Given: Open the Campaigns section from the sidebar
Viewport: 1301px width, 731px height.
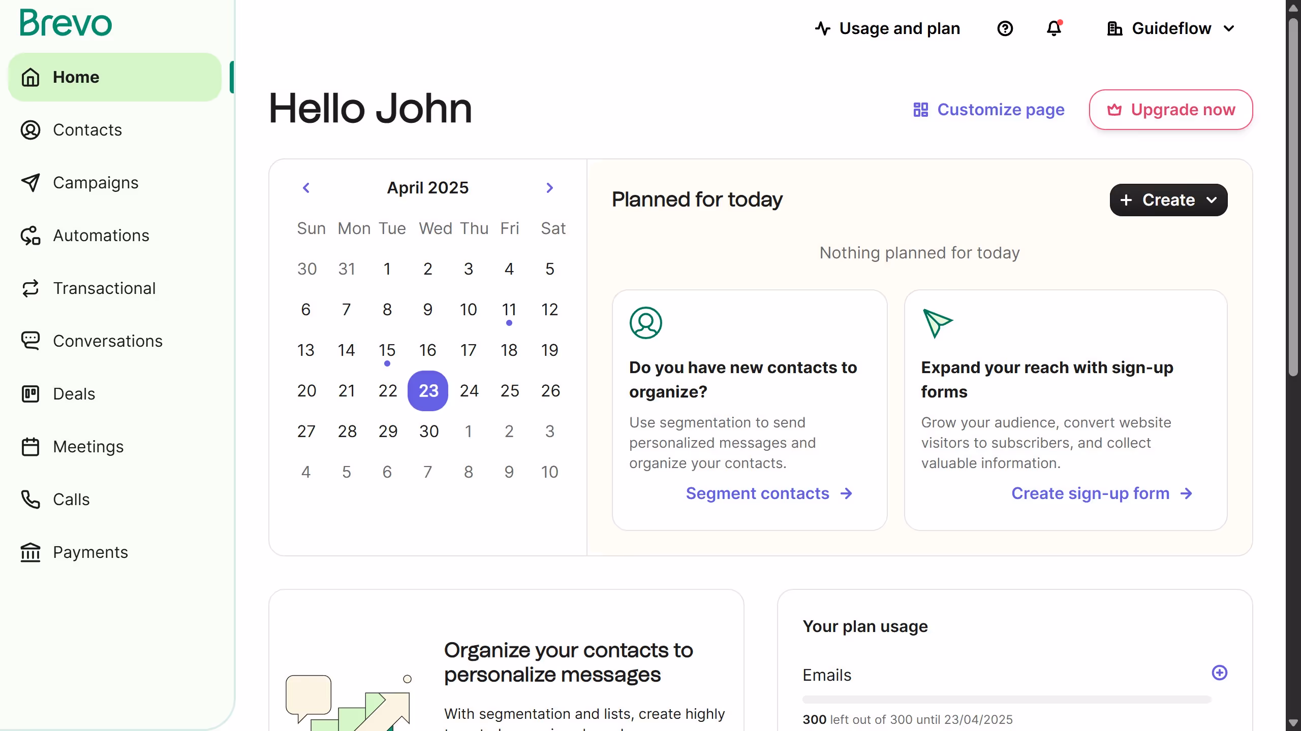Looking at the screenshot, I should [96, 183].
